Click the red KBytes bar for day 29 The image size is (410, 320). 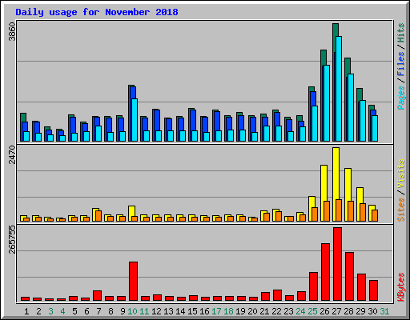click(361, 287)
